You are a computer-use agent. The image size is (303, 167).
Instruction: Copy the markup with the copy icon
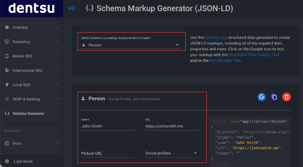tap(274, 97)
